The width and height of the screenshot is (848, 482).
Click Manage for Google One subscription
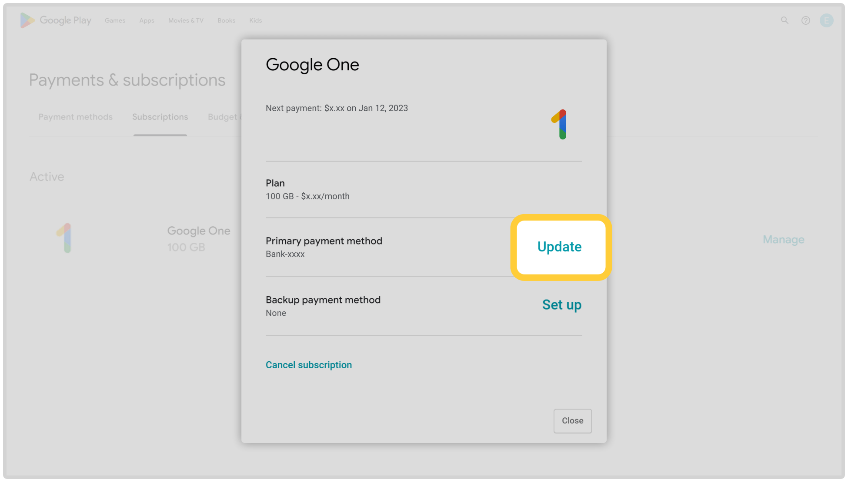coord(783,239)
